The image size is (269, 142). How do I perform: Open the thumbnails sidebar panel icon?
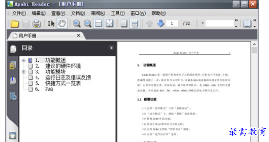pyautogui.click(x=13, y=65)
